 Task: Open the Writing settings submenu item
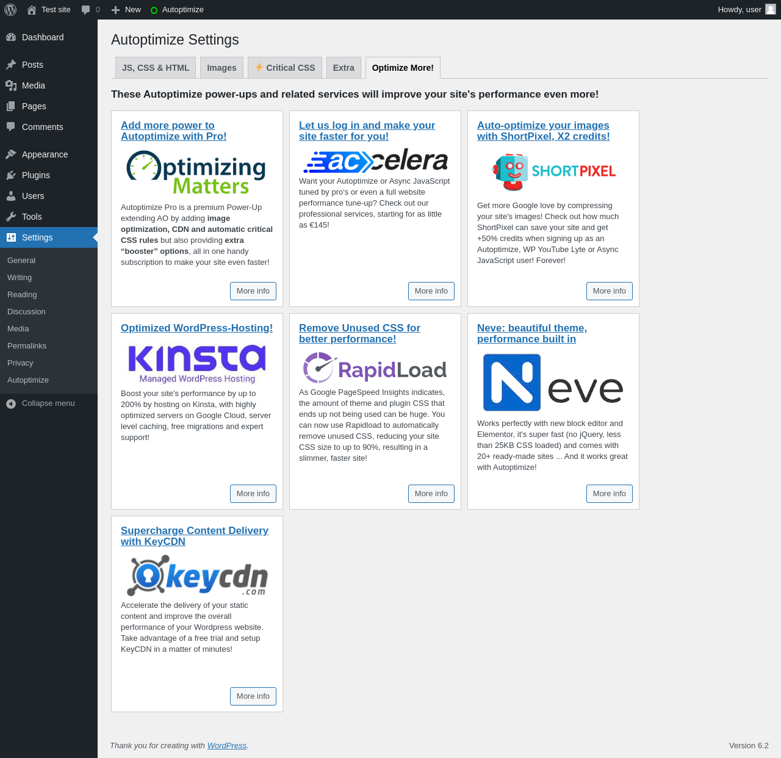pos(20,278)
